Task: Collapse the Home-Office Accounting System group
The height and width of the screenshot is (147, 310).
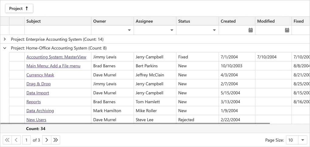Action: pyautogui.click(x=5, y=48)
